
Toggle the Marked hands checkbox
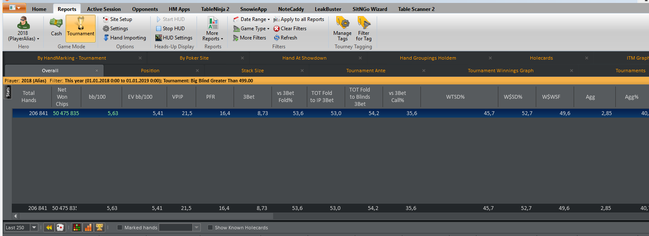tap(120, 228)
